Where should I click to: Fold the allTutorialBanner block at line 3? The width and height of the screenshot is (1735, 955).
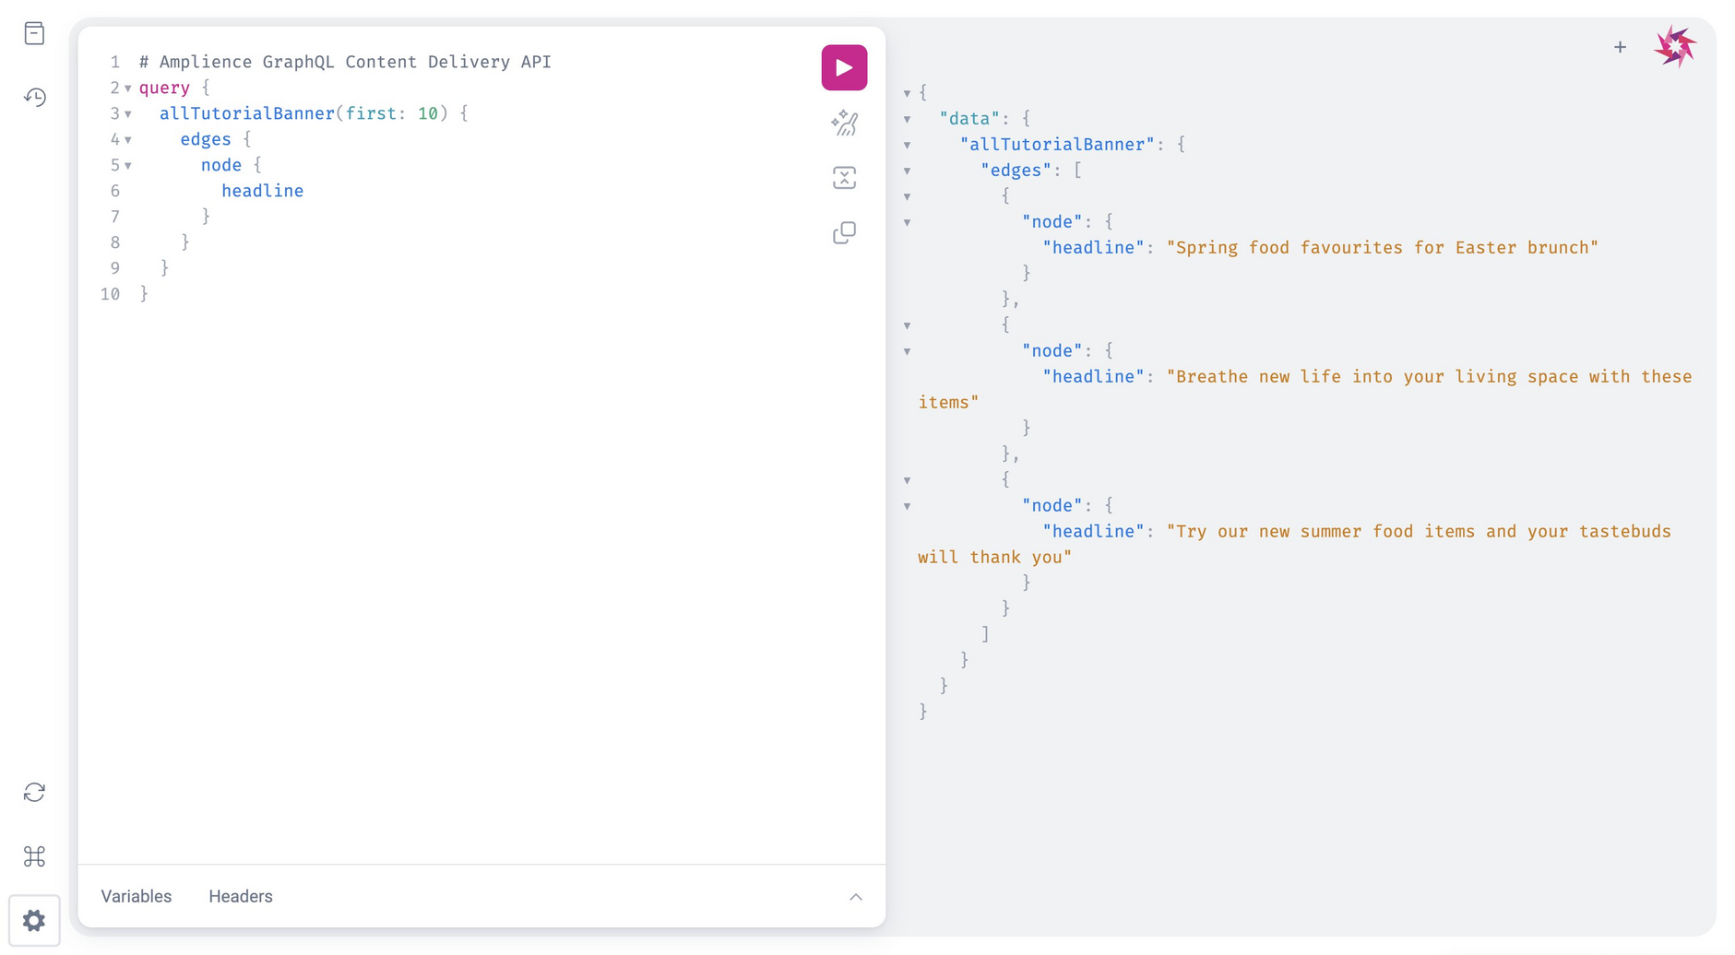point(128,114)
